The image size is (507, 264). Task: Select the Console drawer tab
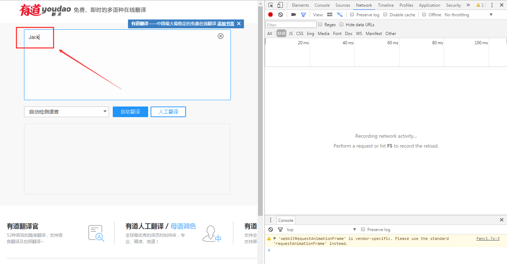pos(285,220)
